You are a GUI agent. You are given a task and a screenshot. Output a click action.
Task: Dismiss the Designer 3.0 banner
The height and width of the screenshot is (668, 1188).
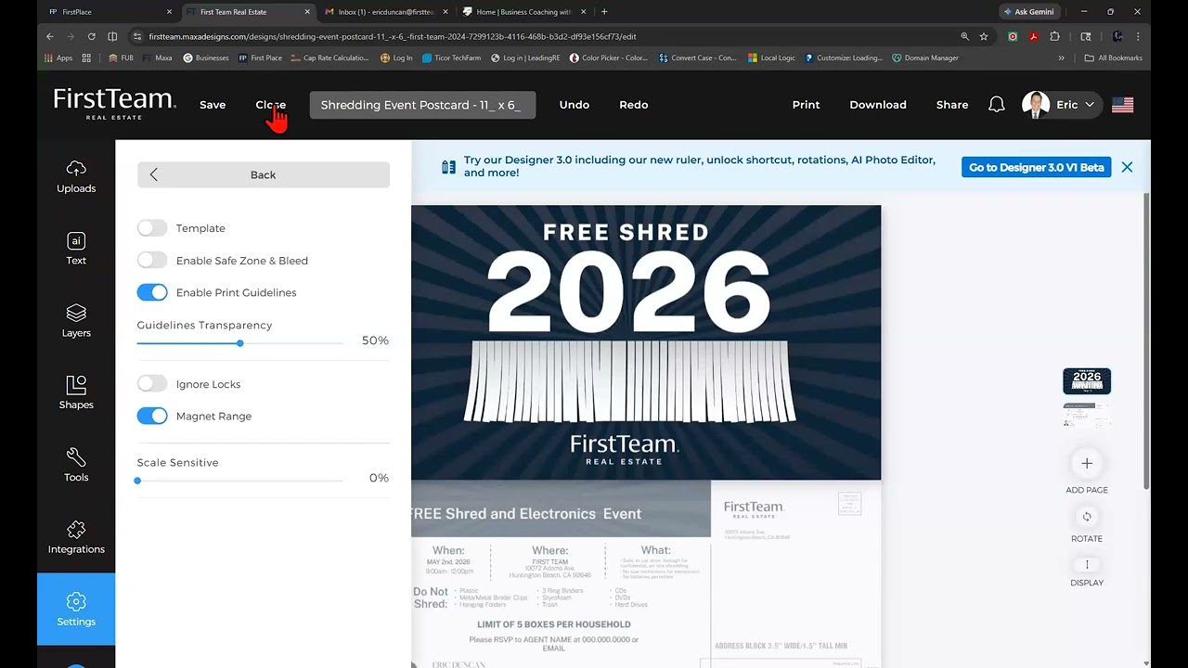[1127, 167]
